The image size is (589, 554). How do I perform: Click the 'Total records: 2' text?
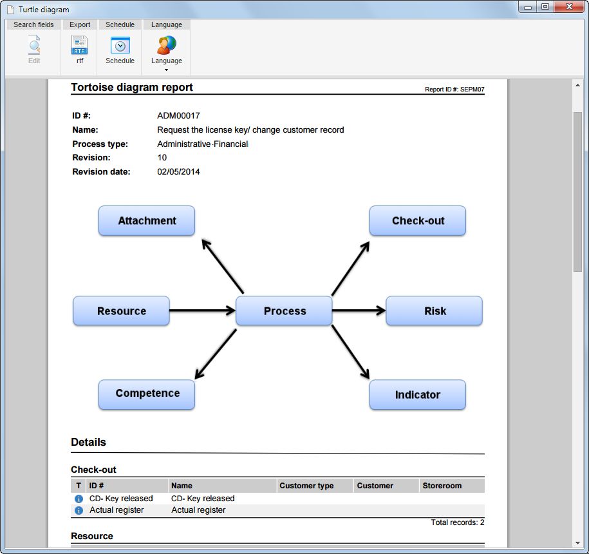pos(458,522)
